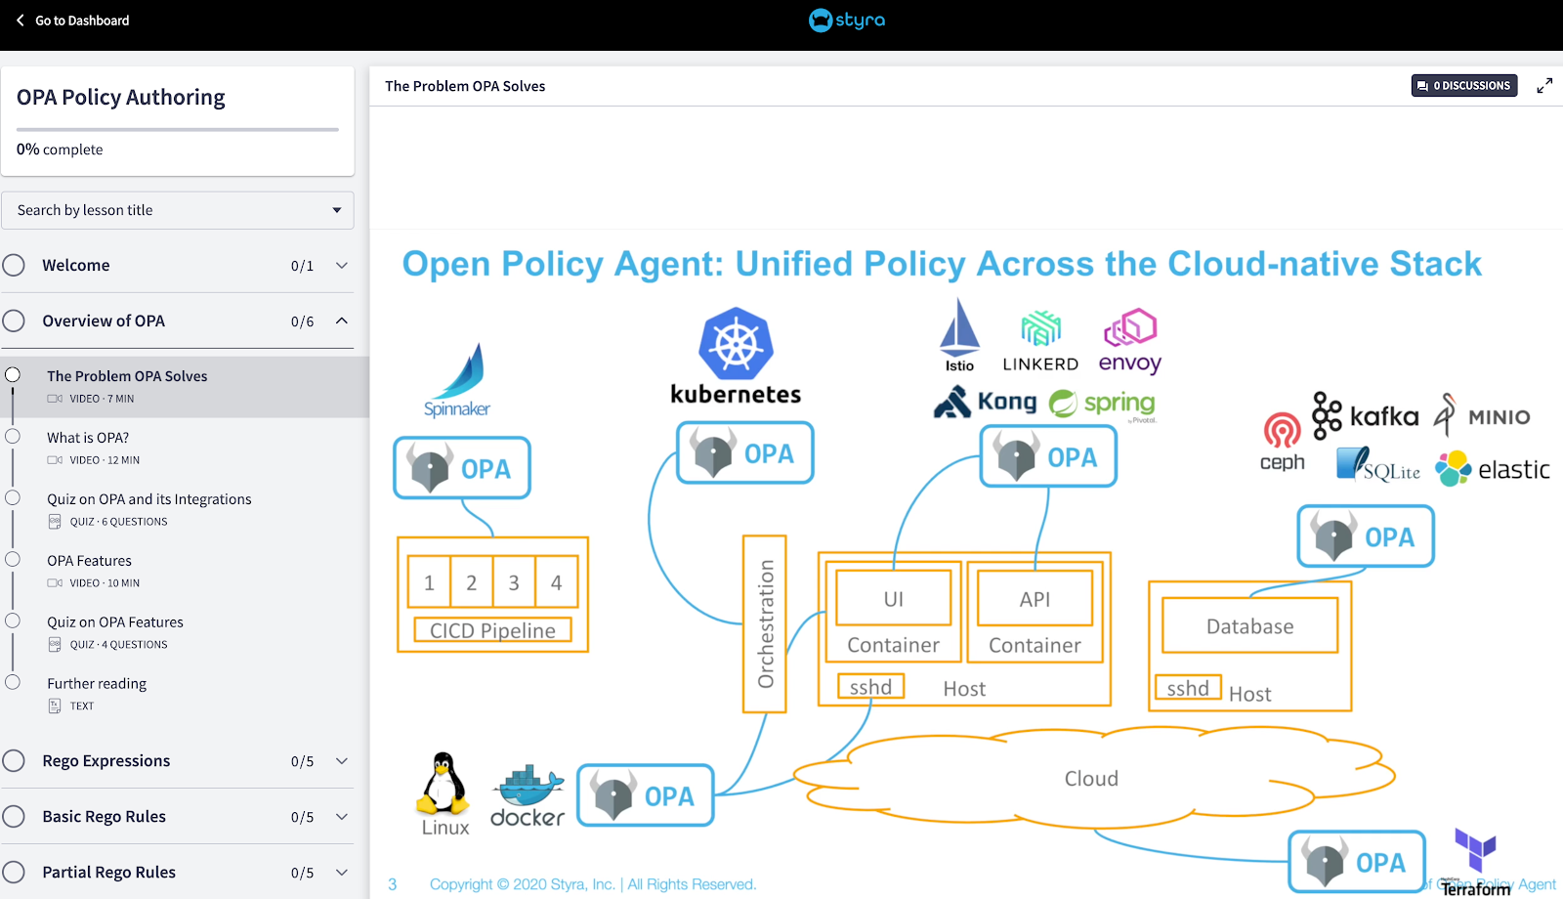
Task: Click the Ceph logo in slide
Action: (1283, 442)
